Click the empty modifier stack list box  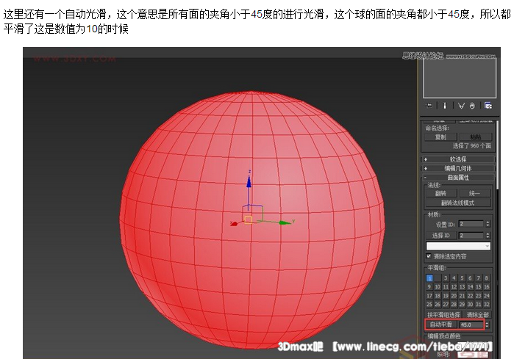[460, 78]
